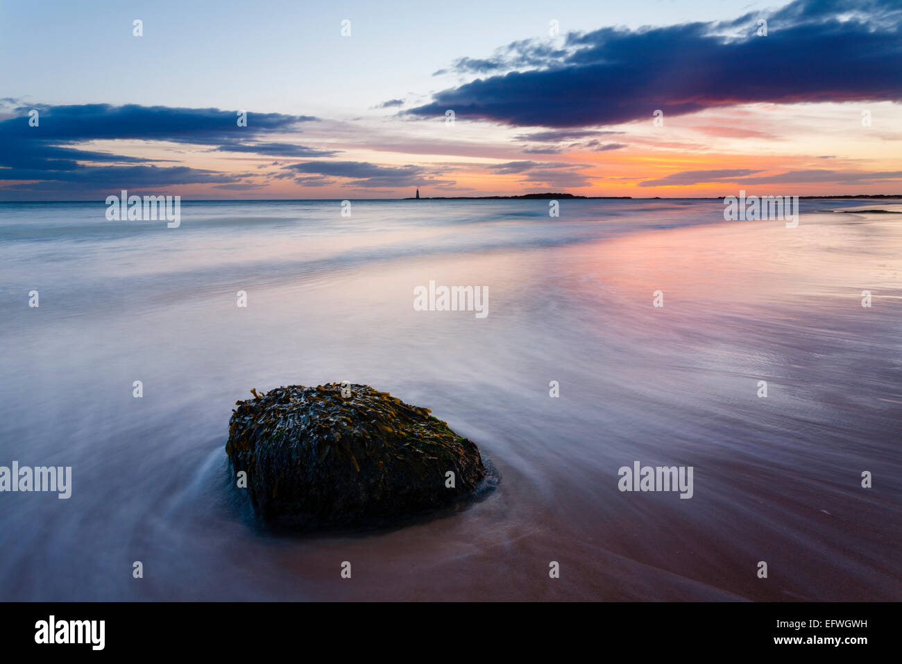The image size is (902, 664).
Task: Click the alamy logo in the bottom bar
Action: tap(69, 633)
